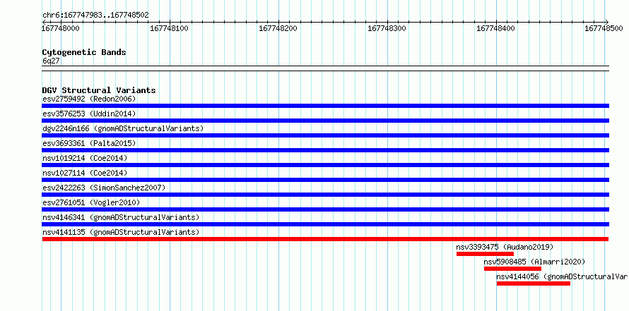This screenshot has height=311, width=629.
Task: Open the nsv1019214 (Coe2014) label
Action: point(85,158)
